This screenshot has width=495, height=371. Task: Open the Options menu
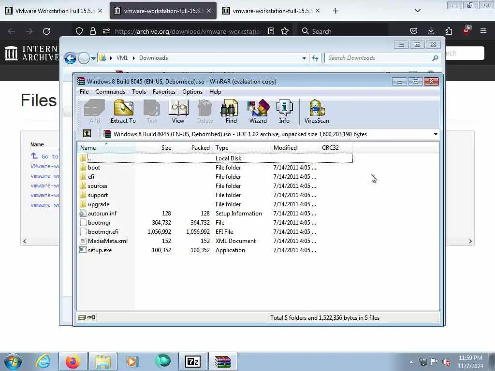[192, 92]
